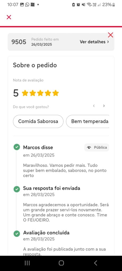
Task: Tap the first rating star
Action: (x=25, y=93)
